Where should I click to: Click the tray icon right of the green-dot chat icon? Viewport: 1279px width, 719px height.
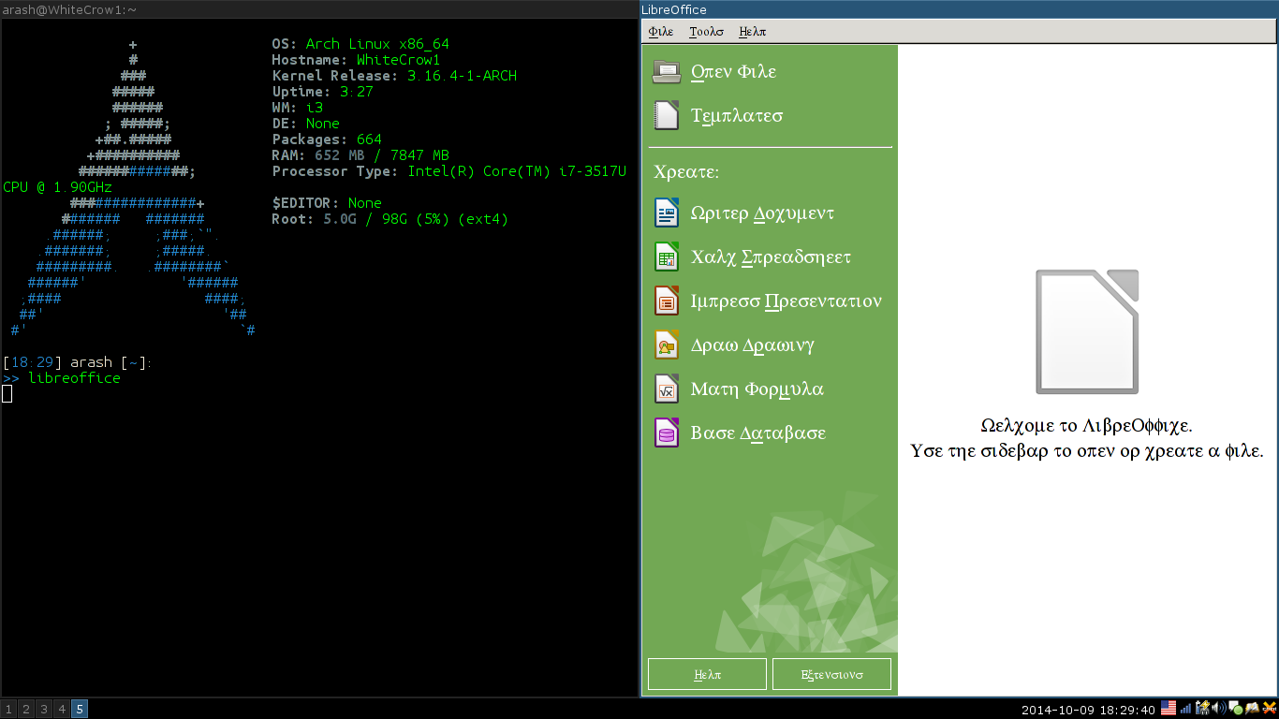(x=1253, y=708)
